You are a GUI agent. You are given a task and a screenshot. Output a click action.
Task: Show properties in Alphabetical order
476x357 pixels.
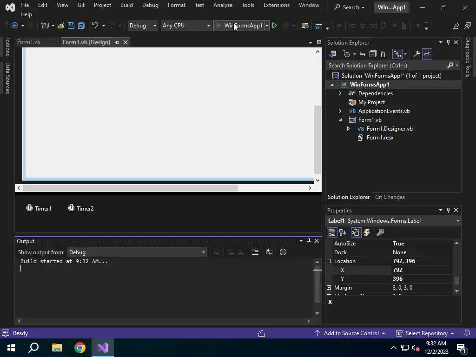coord(343,232)
